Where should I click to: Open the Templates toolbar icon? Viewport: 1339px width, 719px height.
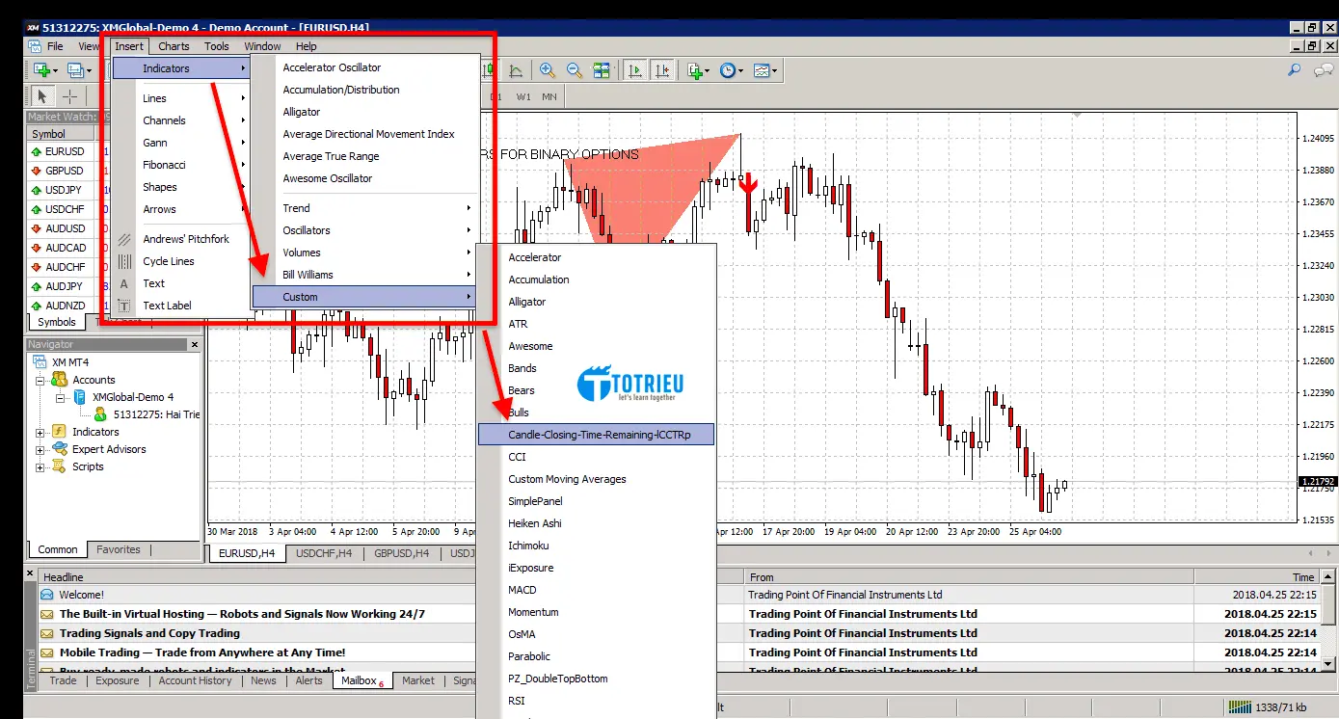tap(762, 70)
